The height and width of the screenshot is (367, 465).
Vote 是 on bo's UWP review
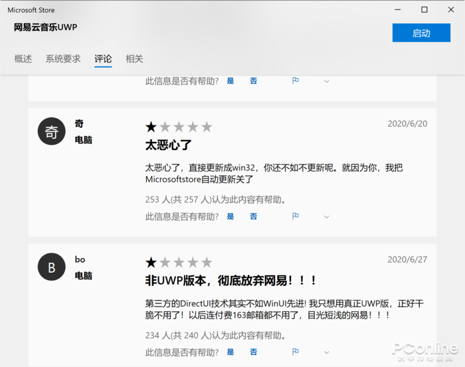231,352
